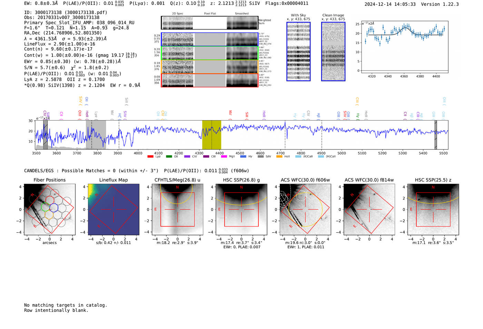Click the 'No matching targets in catalog.' text
483x329 pixels.
click(x=66, y=305)
